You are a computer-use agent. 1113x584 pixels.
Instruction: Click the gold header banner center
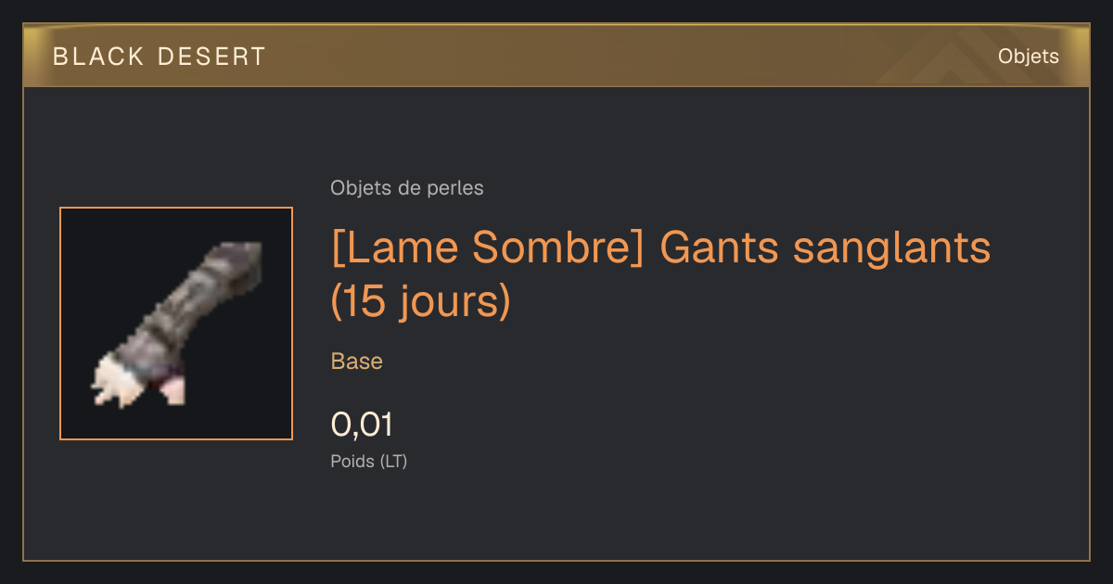coord(556,56)
